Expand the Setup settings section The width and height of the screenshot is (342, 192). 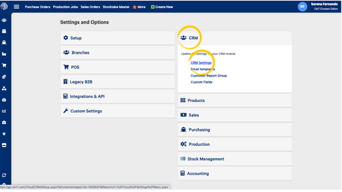pyautogui.click(x=117, y=38)
